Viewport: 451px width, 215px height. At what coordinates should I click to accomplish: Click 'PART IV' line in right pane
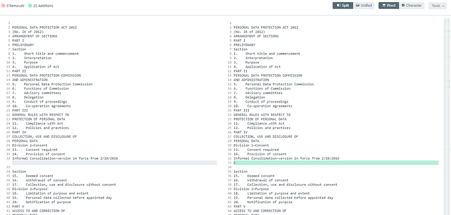click(x=241, y=132)
